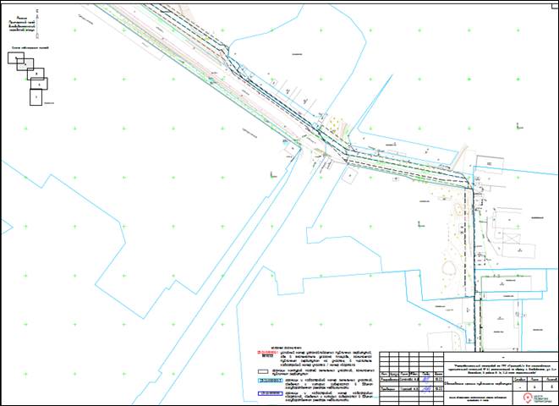Select the gray-shaded second box in sheet layout scheme
The image size is (559, 406).
(25, 64)
